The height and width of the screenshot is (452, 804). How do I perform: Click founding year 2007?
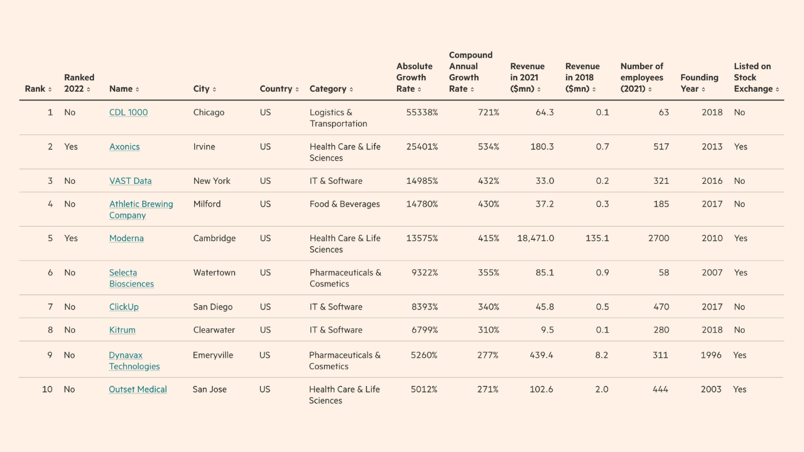712,272
